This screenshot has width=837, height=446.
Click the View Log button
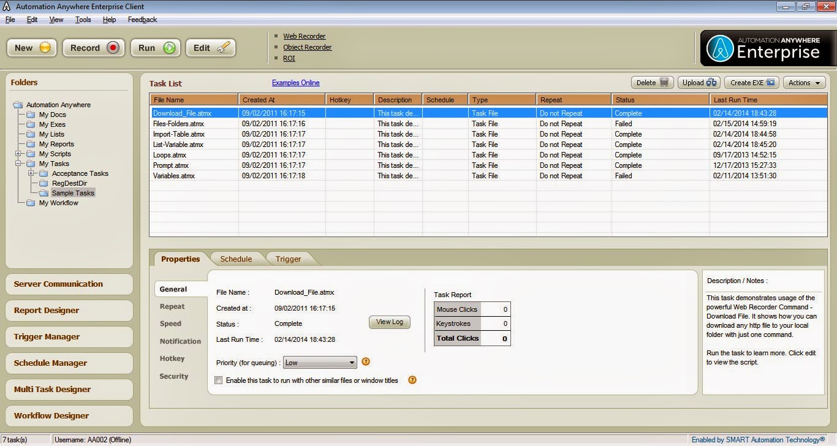(x=390, y=322)
